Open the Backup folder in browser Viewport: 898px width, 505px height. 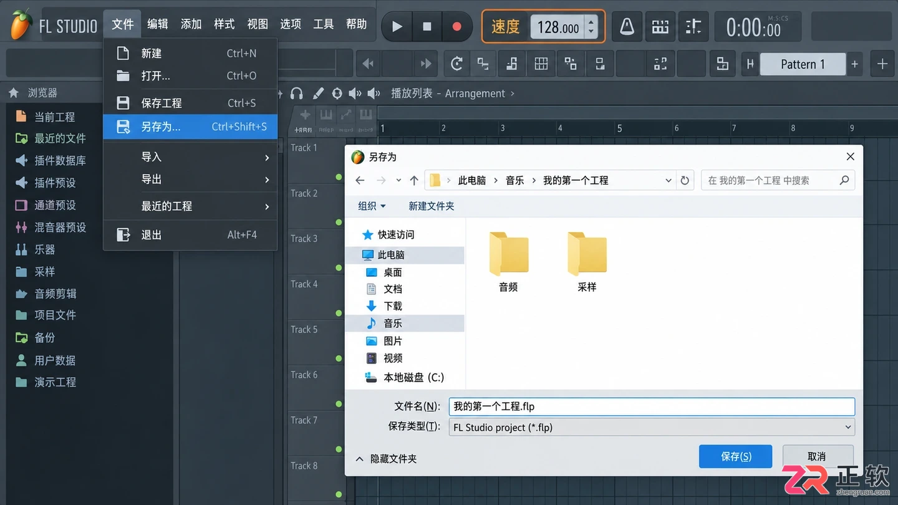click(x=36, y=337)
